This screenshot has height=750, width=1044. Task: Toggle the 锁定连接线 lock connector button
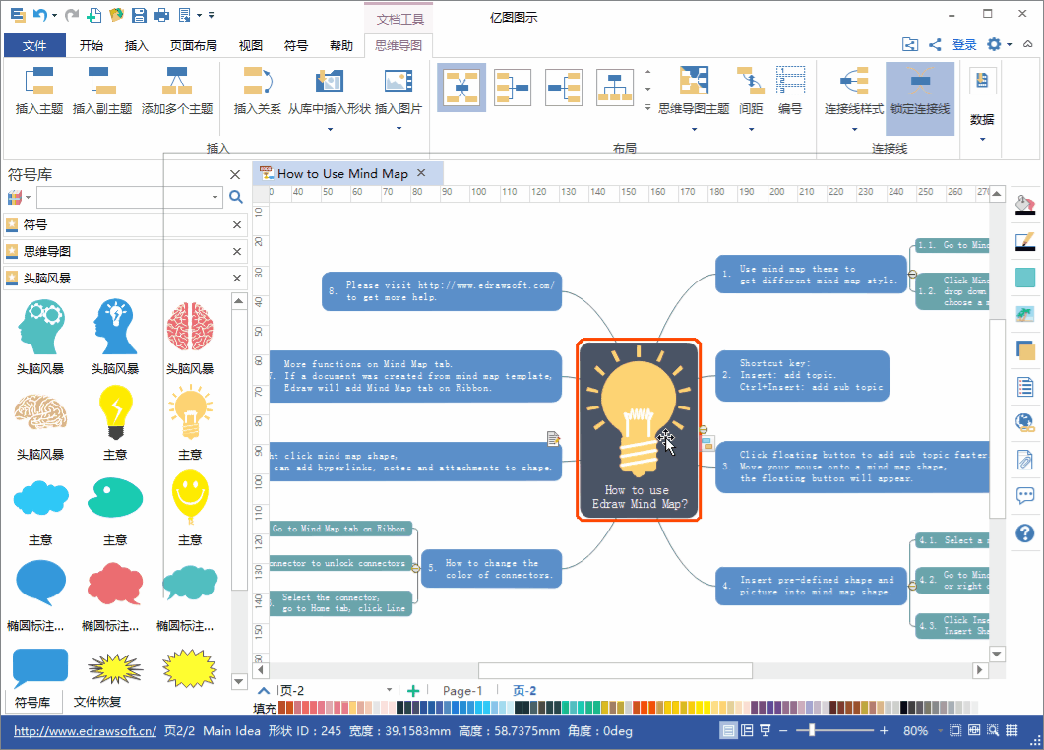(920, 98)
